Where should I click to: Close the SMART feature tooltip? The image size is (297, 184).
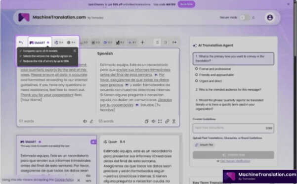(75, 51)
